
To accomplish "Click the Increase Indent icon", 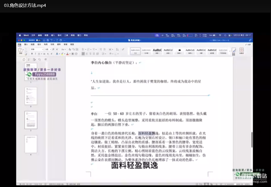I will tap(104, 49).
